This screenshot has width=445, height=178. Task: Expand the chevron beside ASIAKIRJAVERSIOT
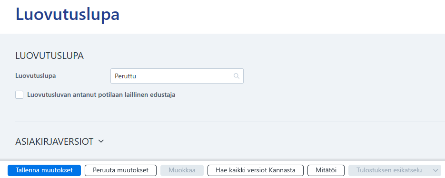coord(101,141)
